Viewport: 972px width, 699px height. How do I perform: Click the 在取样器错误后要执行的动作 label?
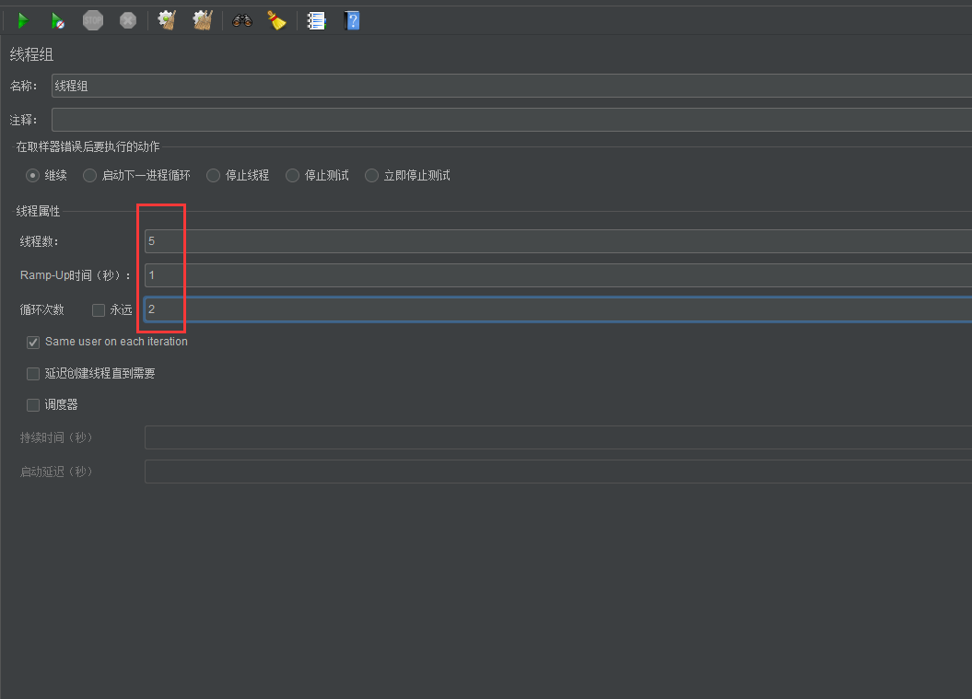(88, 146)
